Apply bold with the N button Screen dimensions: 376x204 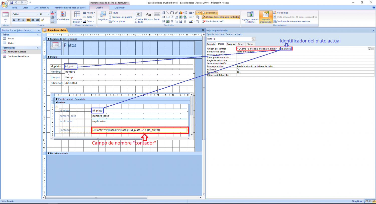click(14, 20)
